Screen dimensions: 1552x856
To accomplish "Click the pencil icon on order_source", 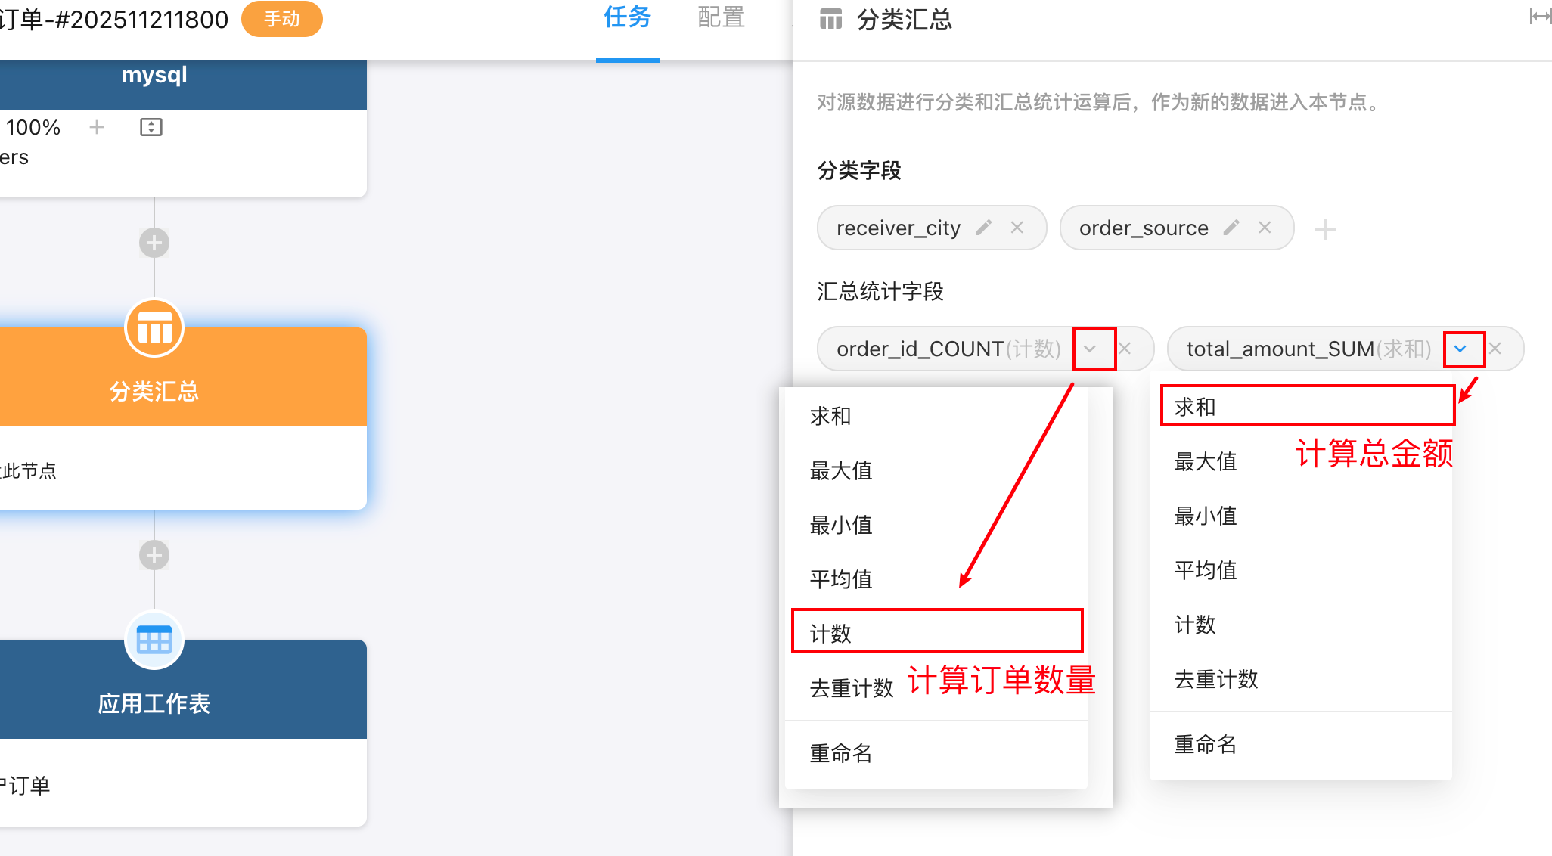I will 1231,228.
